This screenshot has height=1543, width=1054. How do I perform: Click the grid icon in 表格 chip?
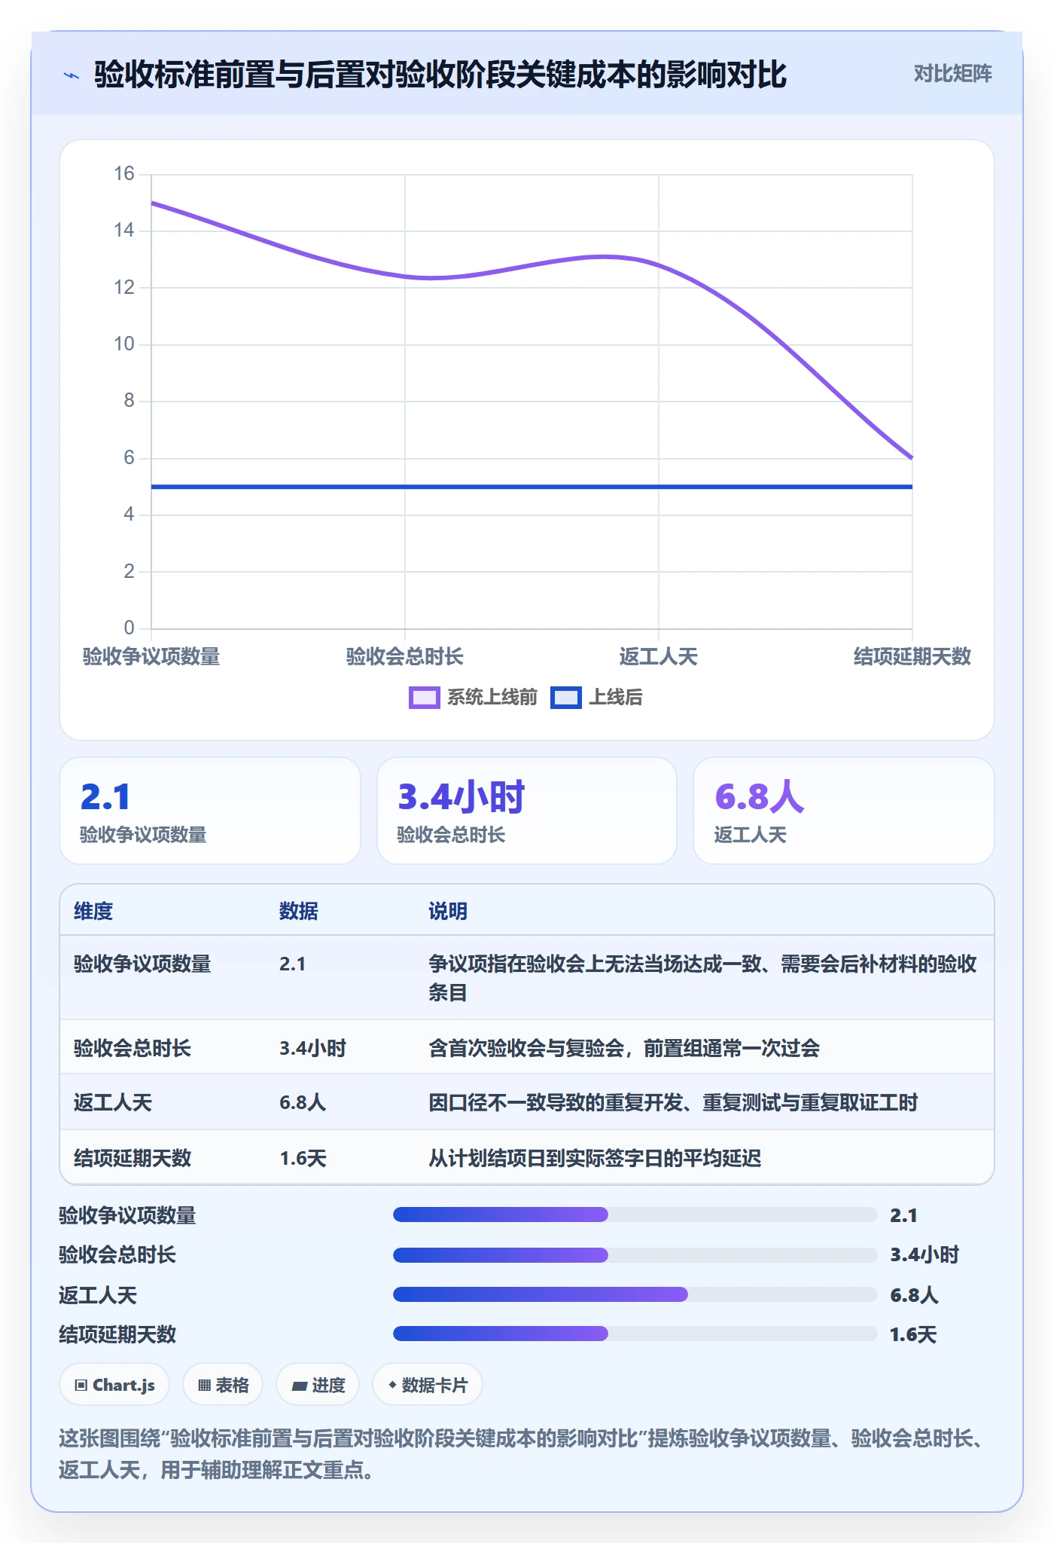tap(204, 1385)
